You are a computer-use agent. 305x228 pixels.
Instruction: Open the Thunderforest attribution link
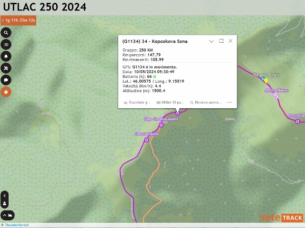tap(17, 225)
